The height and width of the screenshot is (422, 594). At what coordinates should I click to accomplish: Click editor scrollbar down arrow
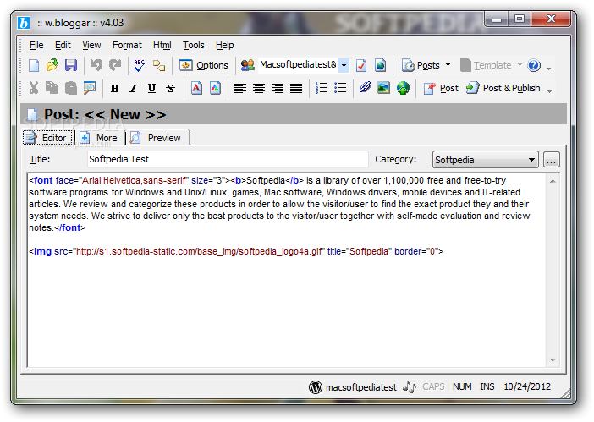(553, 360)
